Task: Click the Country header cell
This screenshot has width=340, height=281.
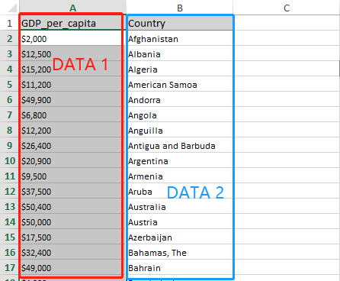Action: [x=180, y=23]
